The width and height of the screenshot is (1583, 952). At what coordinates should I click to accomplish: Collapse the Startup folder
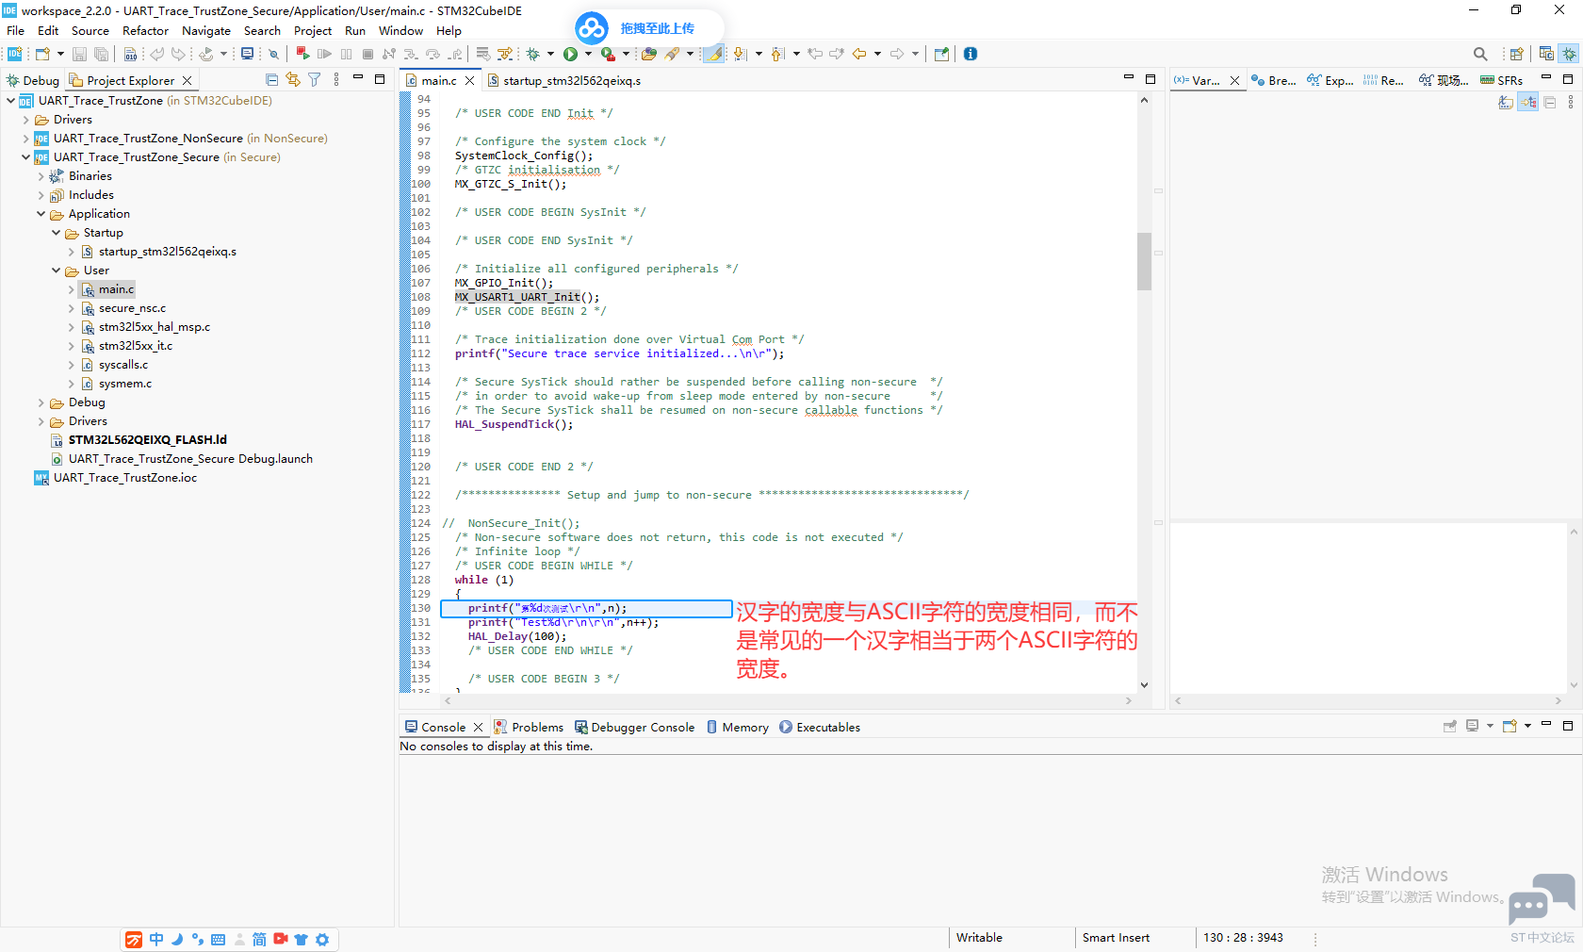(x=56, y=233)
